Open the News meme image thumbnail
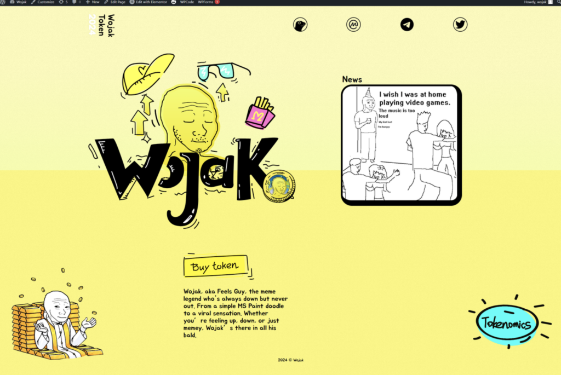Screen dimensions: 561x375 [x=401, y=145]
